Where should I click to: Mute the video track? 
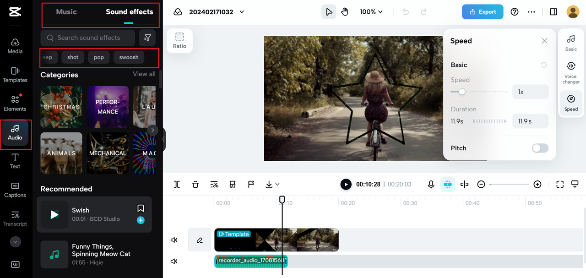pos(174,240)
